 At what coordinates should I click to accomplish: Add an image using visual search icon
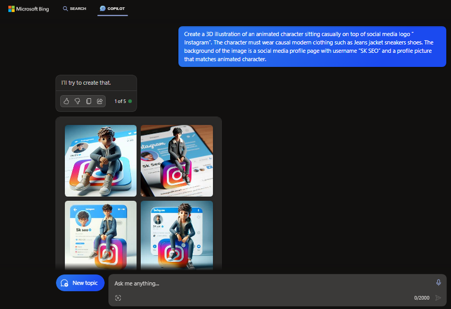[x=118, y=298]
